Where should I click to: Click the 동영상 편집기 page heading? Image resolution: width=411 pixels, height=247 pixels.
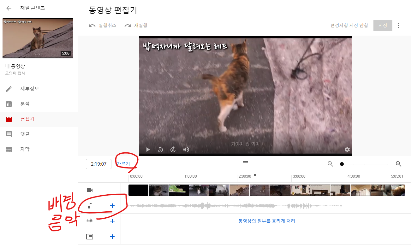coord(113,10)
